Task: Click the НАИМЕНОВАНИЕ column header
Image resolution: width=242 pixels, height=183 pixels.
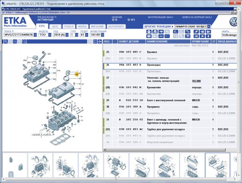Action: [x=168, y=42]
